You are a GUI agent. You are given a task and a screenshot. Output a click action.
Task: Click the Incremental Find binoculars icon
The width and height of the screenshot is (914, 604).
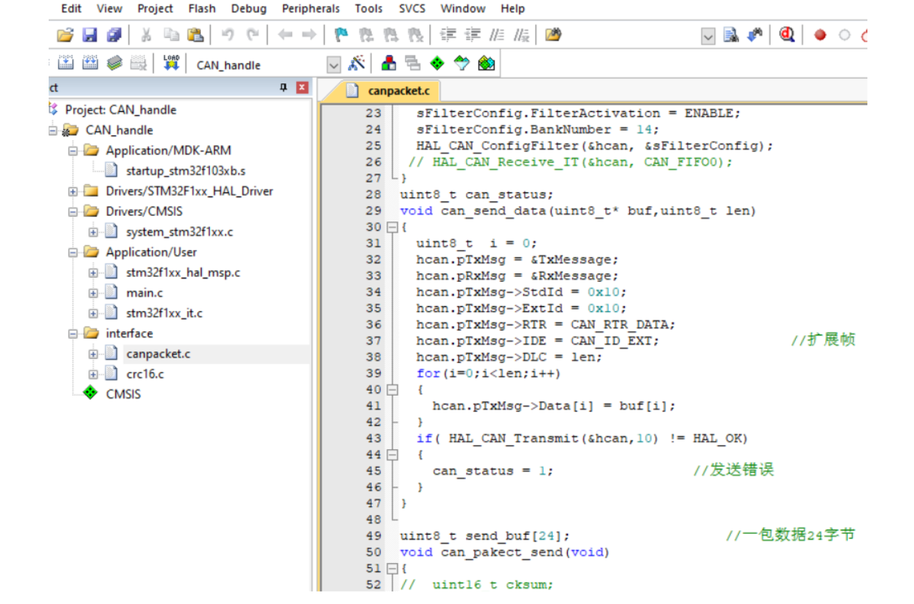coord(755,35)
